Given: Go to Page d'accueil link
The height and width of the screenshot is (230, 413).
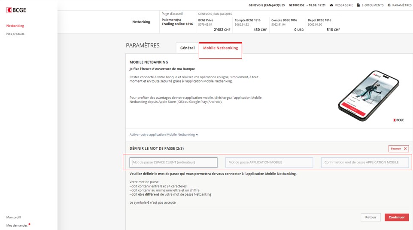Looking at the screenshot, I should (172, 14).
